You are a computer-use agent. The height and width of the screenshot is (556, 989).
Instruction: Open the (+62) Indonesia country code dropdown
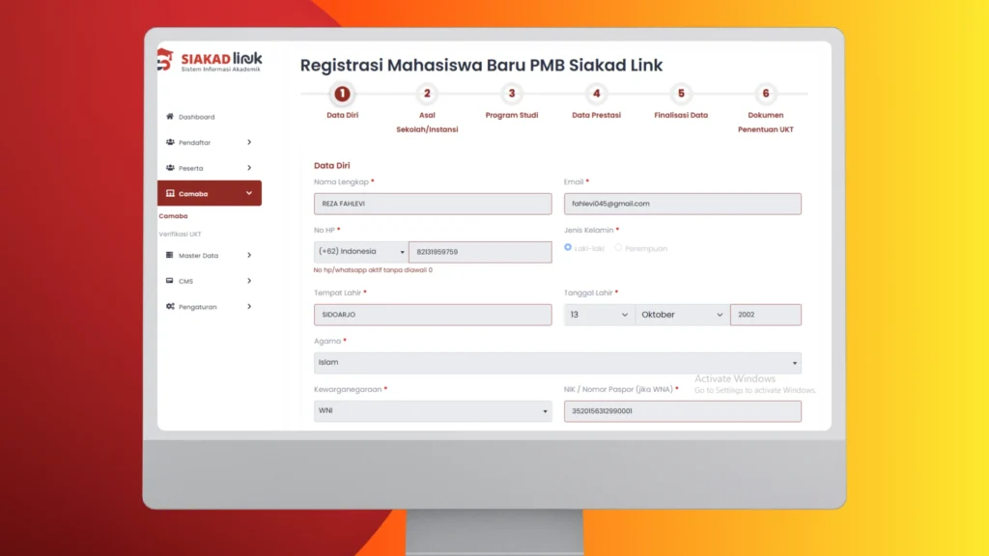pyautogui.click(x=361, y=252)
